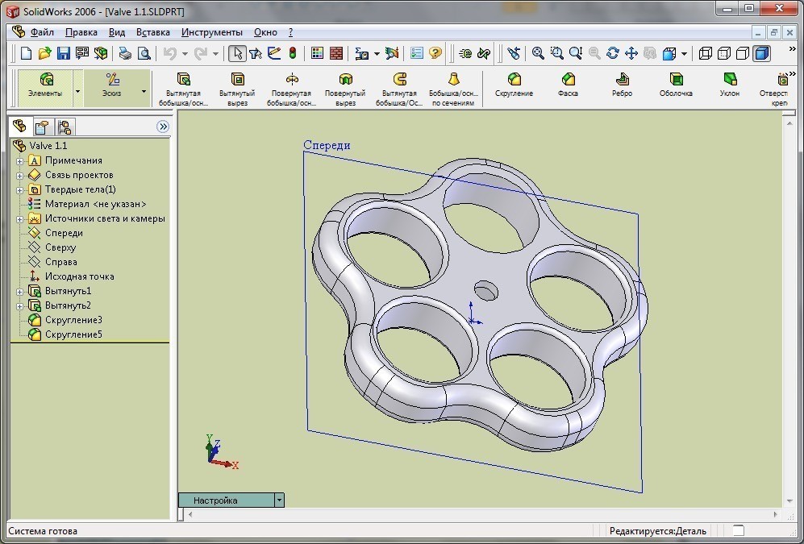Select the Скругление5 feature in tree
The height and width of the screenshot is (544, 804).
(x=73, y=334)
